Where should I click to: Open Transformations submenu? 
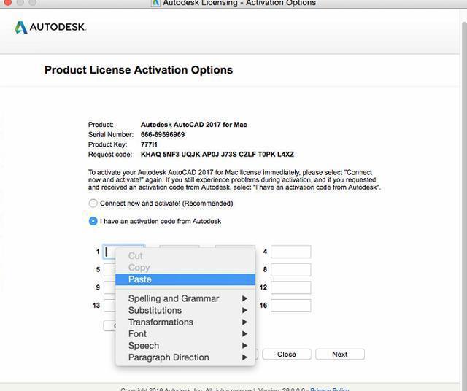pyautogui.click(x=185, y=322)
